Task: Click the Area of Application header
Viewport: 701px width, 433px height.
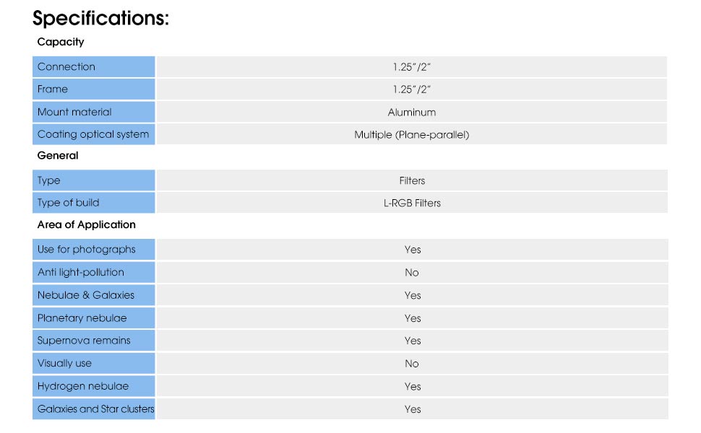Action: pos(87,224)
